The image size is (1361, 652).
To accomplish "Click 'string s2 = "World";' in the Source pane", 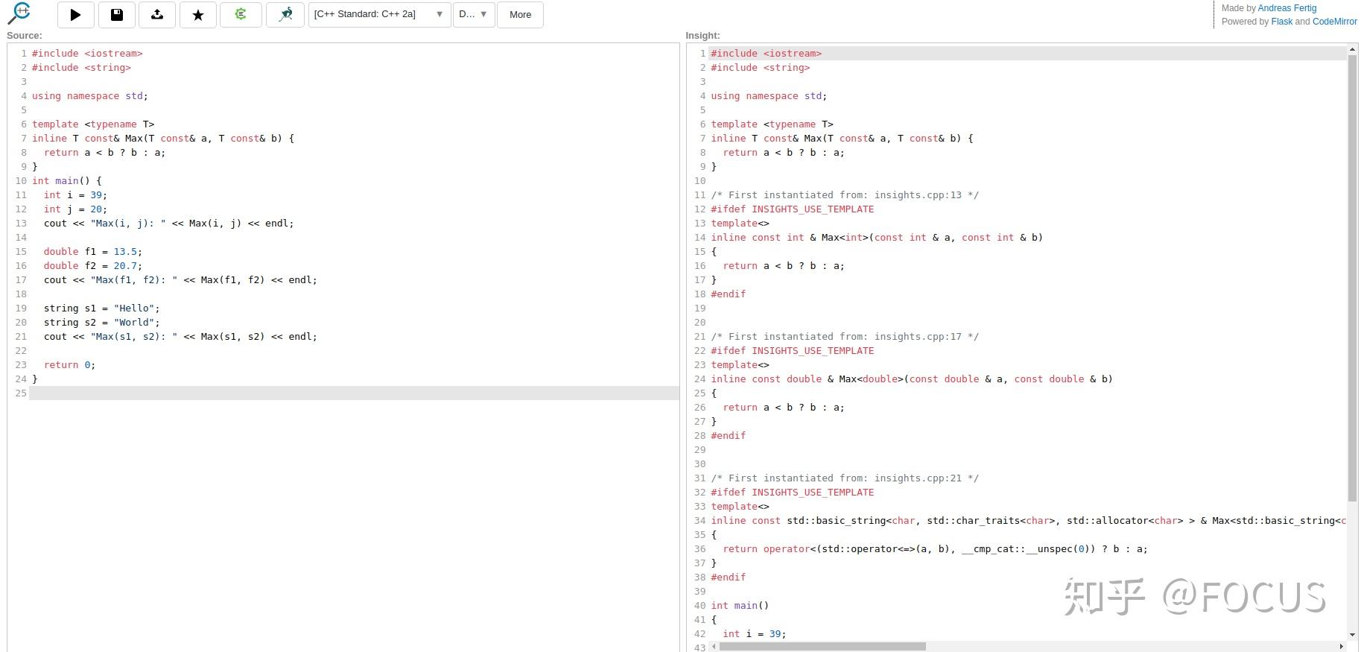I will [102, 323].
